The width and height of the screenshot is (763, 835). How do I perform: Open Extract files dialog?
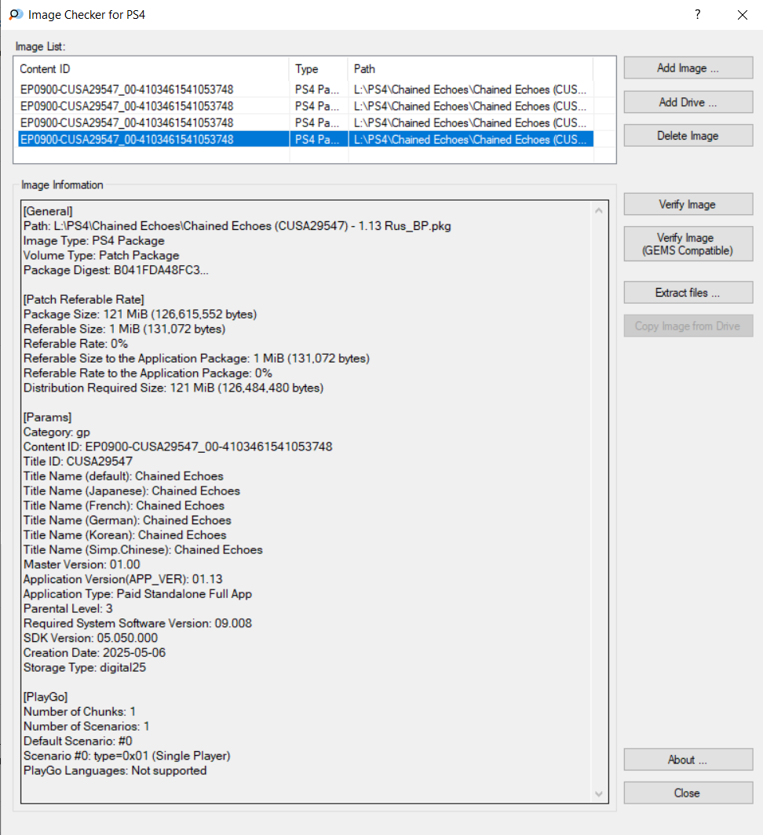point(688,293)
